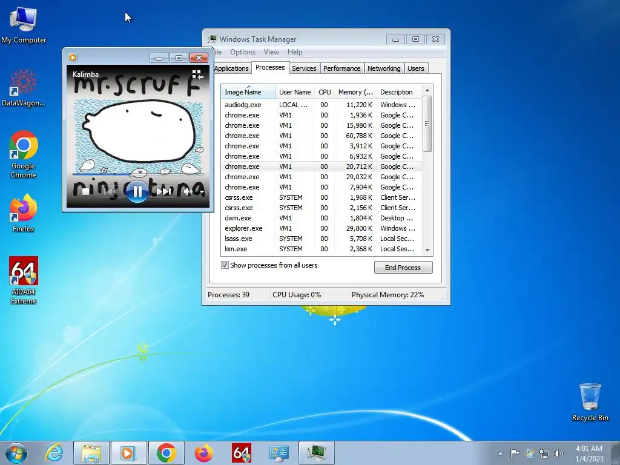Screen dimensions: 620x465
Task: Open the Options menu in Task Manager
Action: (x=243, y=52)
